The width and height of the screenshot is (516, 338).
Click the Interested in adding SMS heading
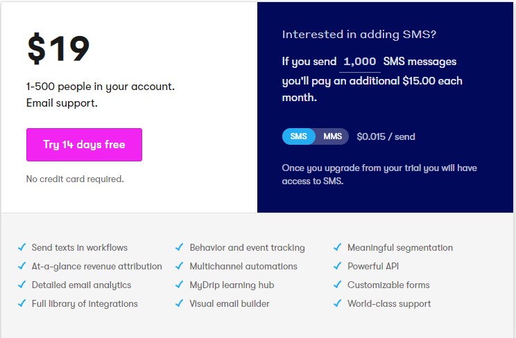click(359, 34)
